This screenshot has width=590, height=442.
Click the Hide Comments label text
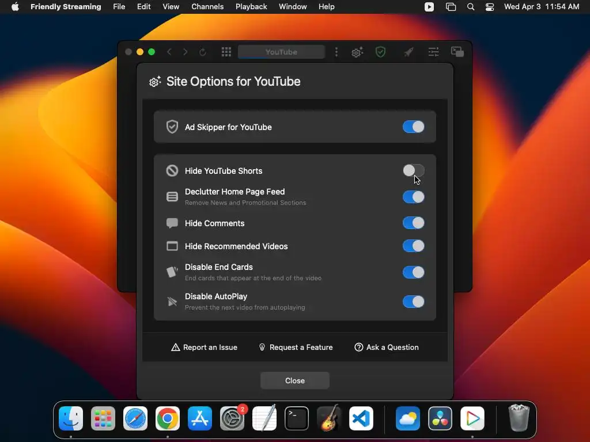tap(214, 223)
